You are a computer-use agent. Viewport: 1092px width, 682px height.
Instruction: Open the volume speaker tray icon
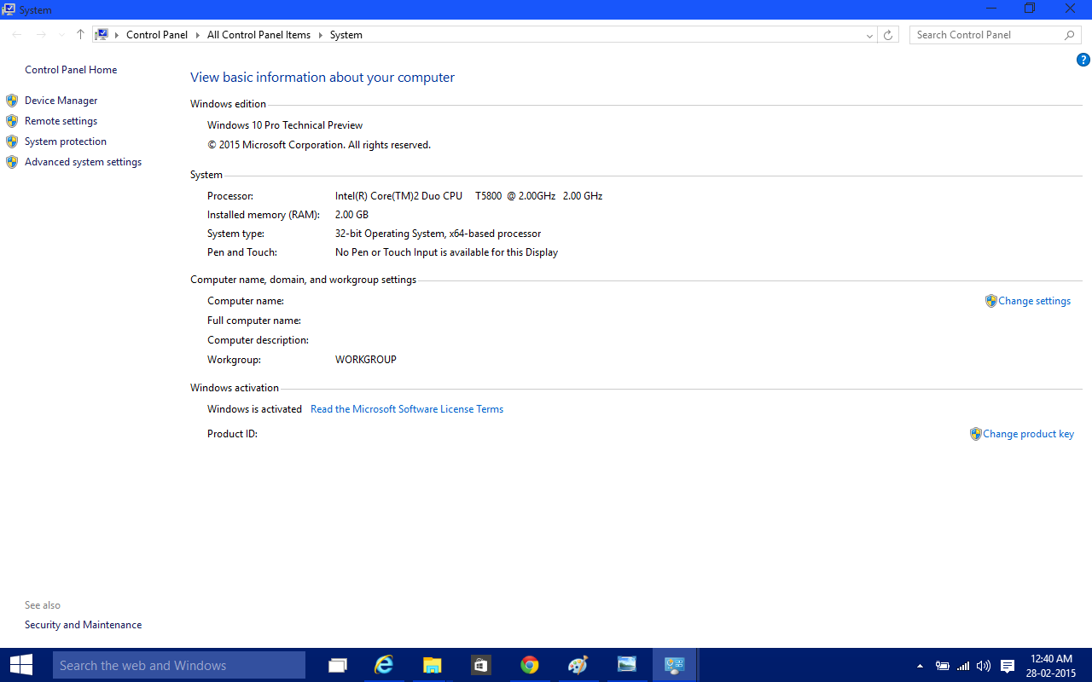[x=984, y=666]
